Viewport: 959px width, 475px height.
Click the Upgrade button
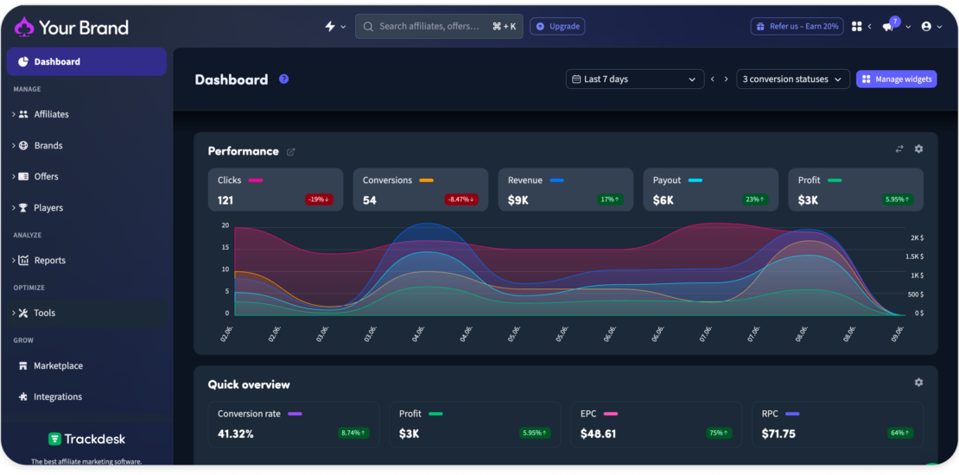557,26
